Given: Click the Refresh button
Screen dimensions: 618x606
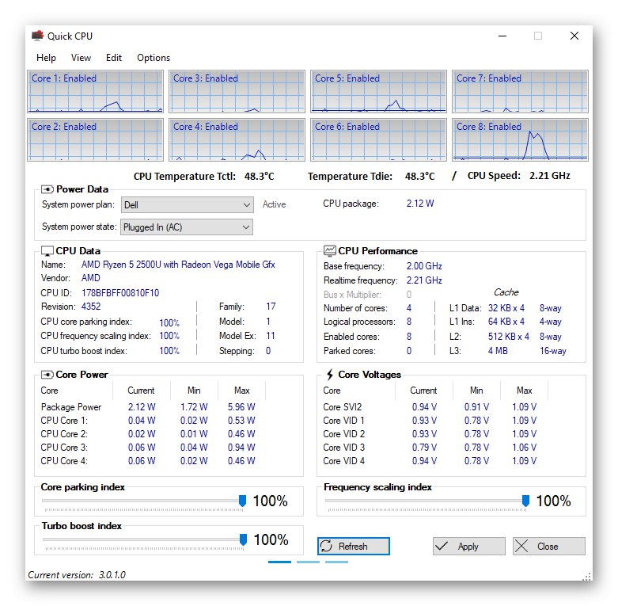Looking at the screenshot, I should click(353, 546).
